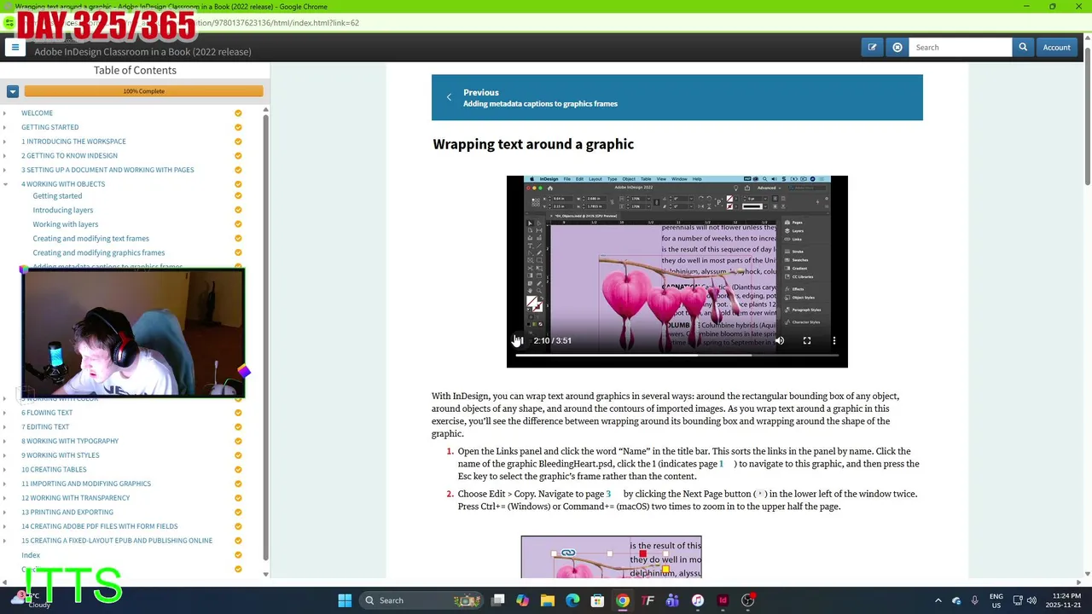The width and height of the screenshot is (1092, 614).
Task: Open the hamburger menu in top bar
Action: click(x=15, y=48)
